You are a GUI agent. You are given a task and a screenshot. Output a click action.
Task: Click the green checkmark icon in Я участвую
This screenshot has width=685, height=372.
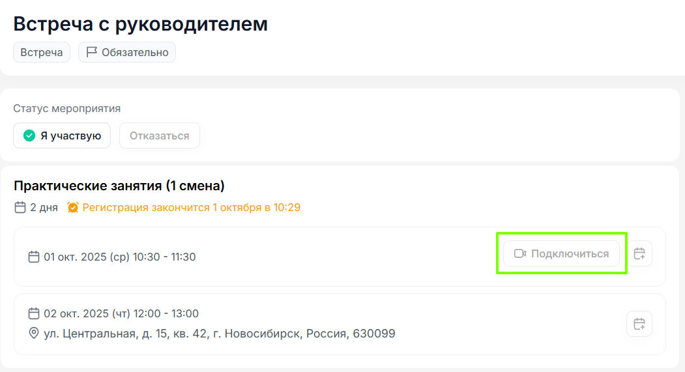29,136
